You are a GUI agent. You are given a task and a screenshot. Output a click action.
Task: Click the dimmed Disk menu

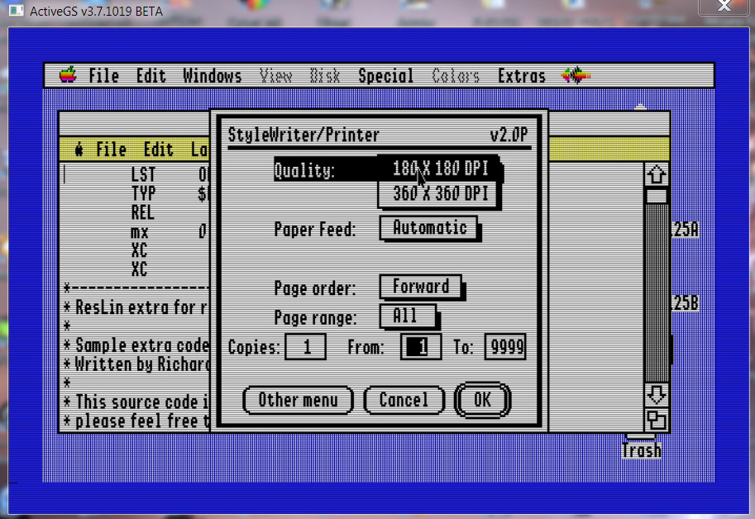coord(324,76)
